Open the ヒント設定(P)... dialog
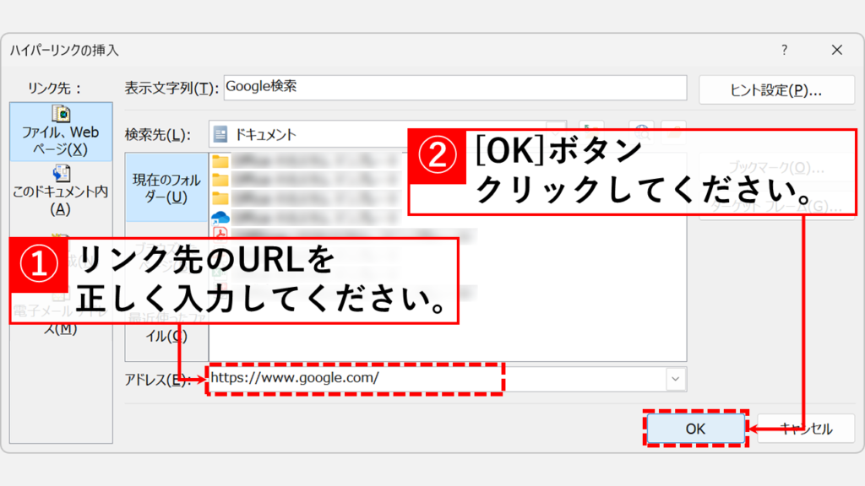The image size is (865, 486). (776, 89)
